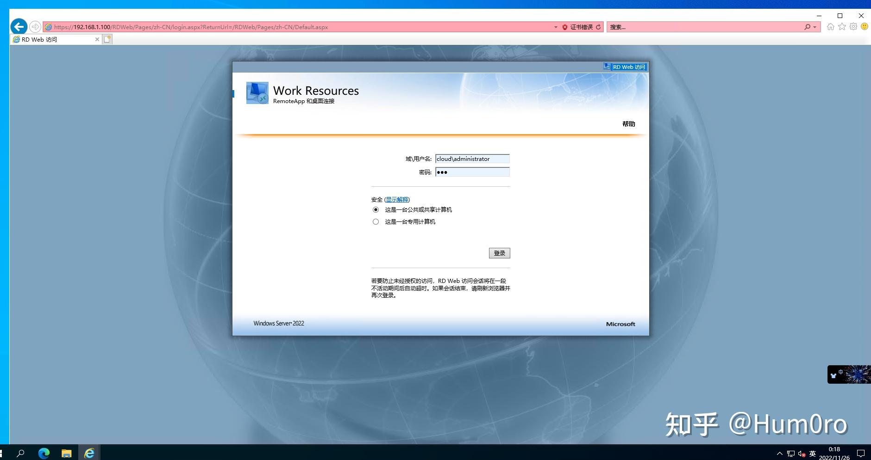Select 这是一台专用计算机 option
Viewport: 871px width, 460px height.
376,221
